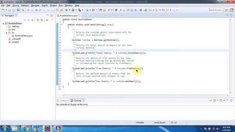The image size is (235, 132).
Task: Select the Navigator view tab
Action: pos(9,15)
